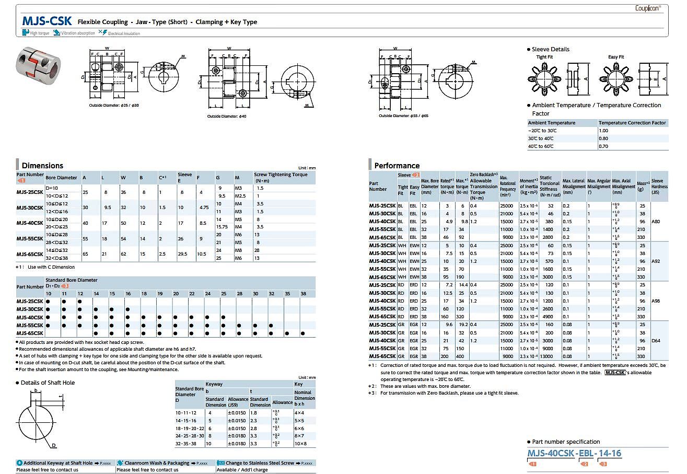Click the 0.70 temperature correction factor
The width and height of the screenshot is (687, 474).
603,146
